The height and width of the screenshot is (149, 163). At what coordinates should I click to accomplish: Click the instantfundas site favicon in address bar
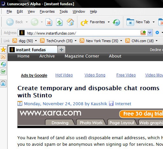pyautogui.click(x=22, y=33)
